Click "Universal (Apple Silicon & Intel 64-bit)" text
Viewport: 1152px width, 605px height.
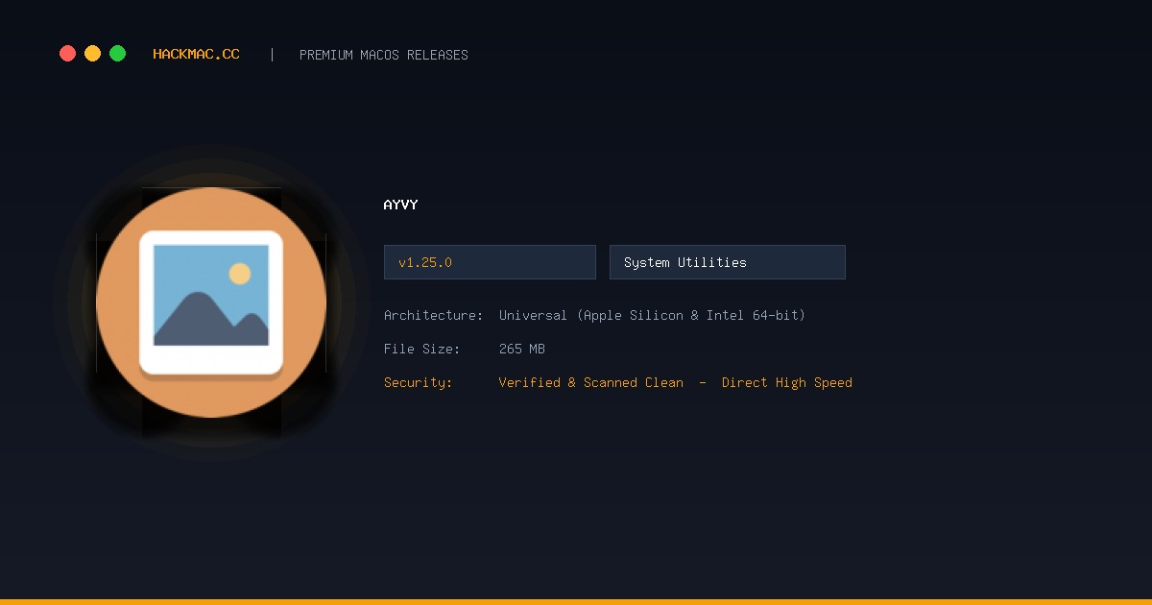click(652, 315)
